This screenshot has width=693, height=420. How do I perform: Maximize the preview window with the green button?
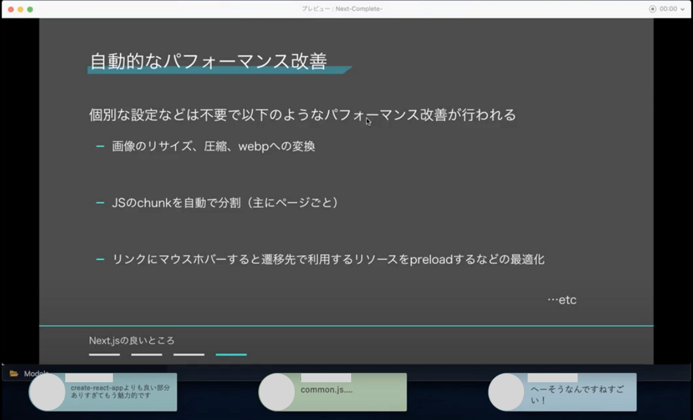(x=30, y=9)
